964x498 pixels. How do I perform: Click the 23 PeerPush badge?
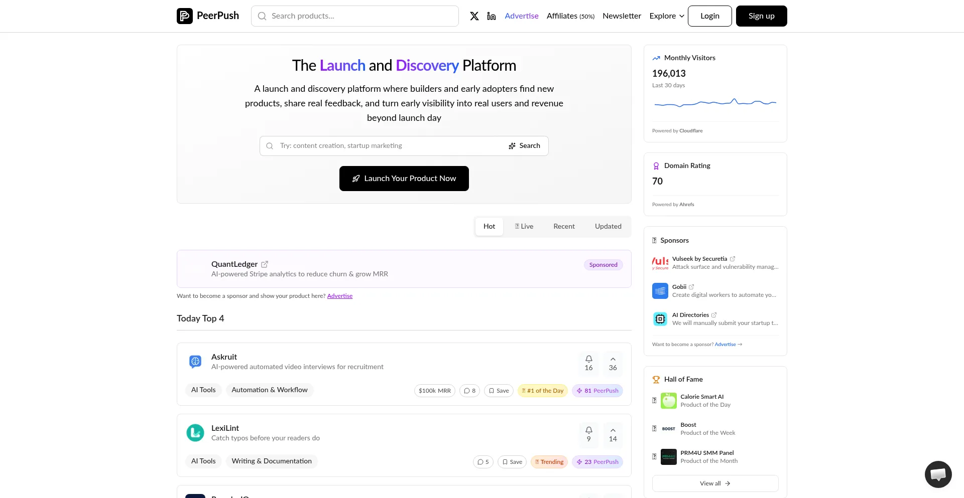coord(597,462)
